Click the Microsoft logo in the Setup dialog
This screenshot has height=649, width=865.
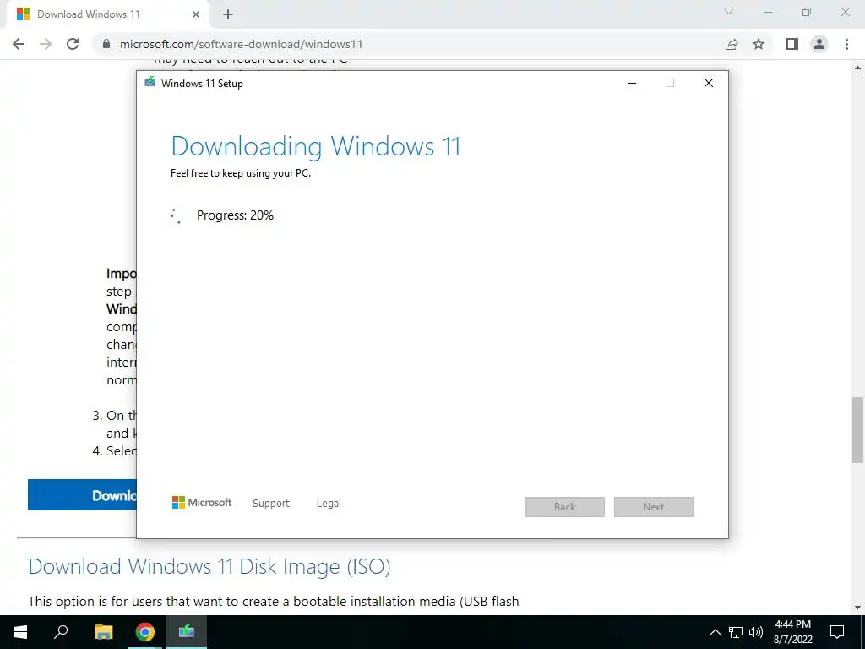202,502
